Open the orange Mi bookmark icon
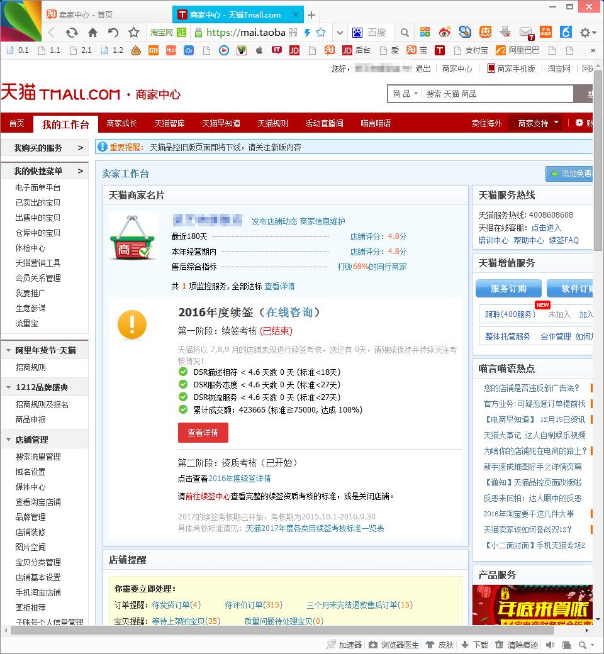 pyautogui.click(x=154, y=50)
